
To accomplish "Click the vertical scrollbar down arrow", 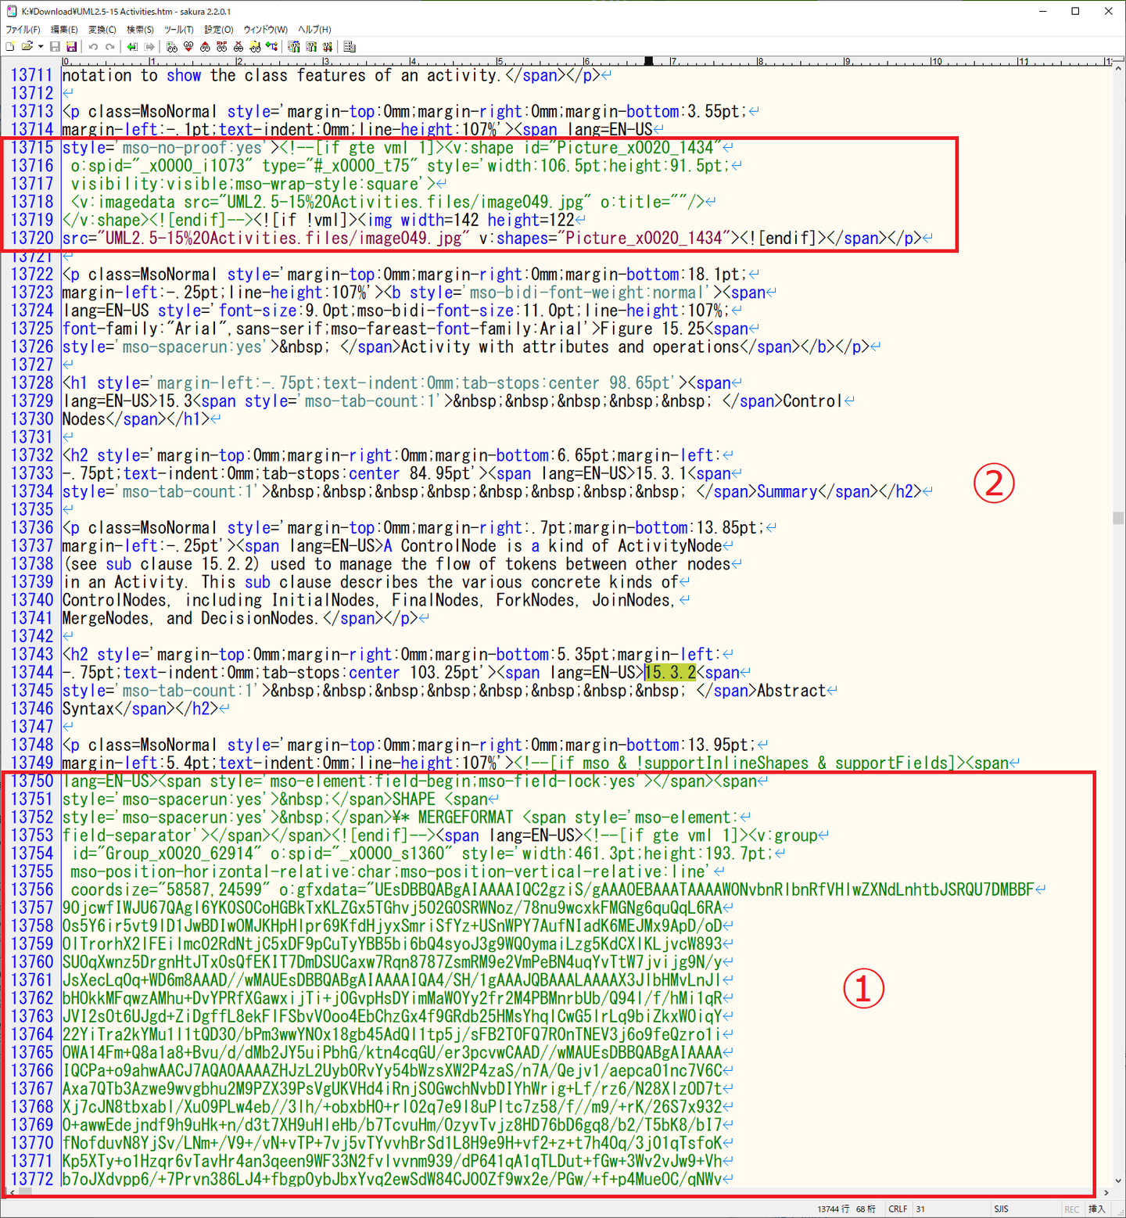I will click(x=1118, y=1181).
